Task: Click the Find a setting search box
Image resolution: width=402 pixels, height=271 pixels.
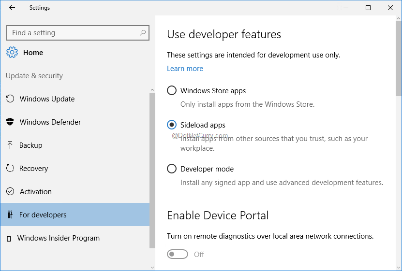Action: point(78,33)
